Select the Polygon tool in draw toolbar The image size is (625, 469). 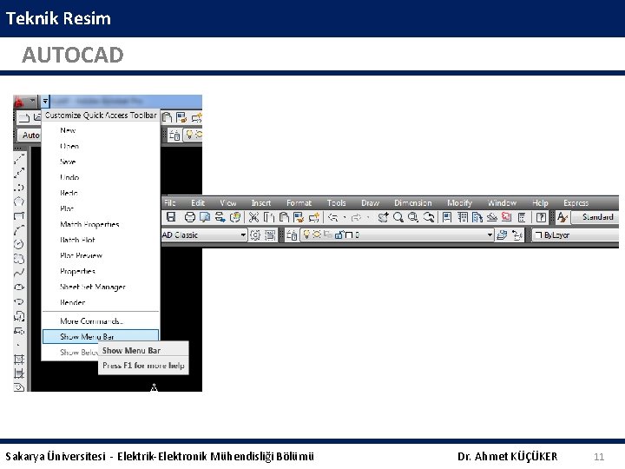tap(19, 201)
